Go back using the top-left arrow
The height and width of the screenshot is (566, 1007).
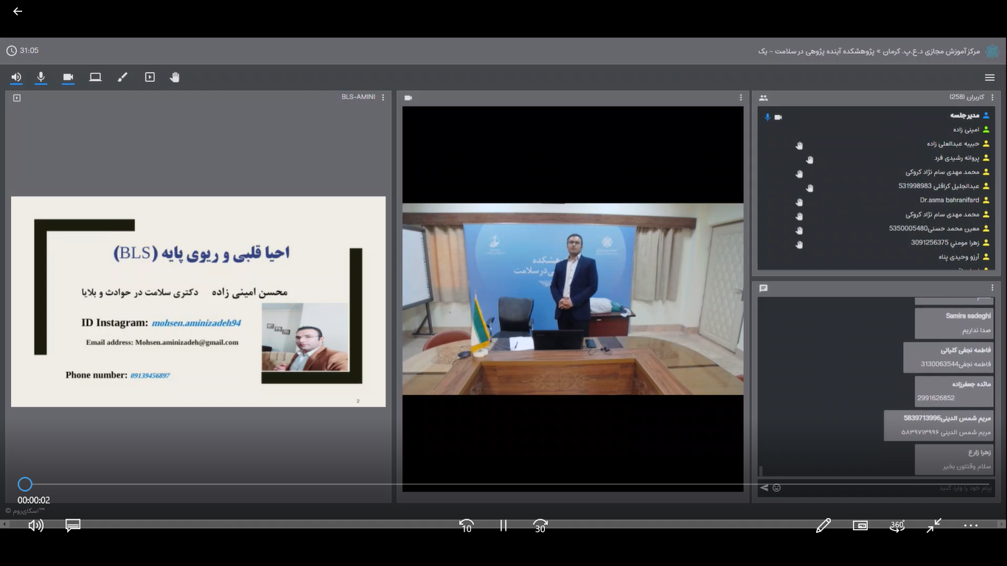click(x=18, y=12)
